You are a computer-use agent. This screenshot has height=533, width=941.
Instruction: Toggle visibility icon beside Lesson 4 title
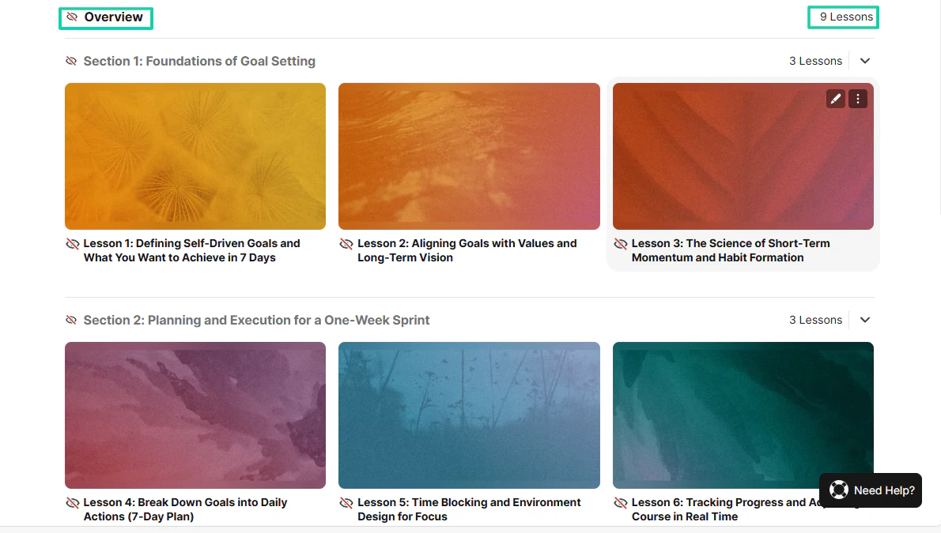click(73, 503)
